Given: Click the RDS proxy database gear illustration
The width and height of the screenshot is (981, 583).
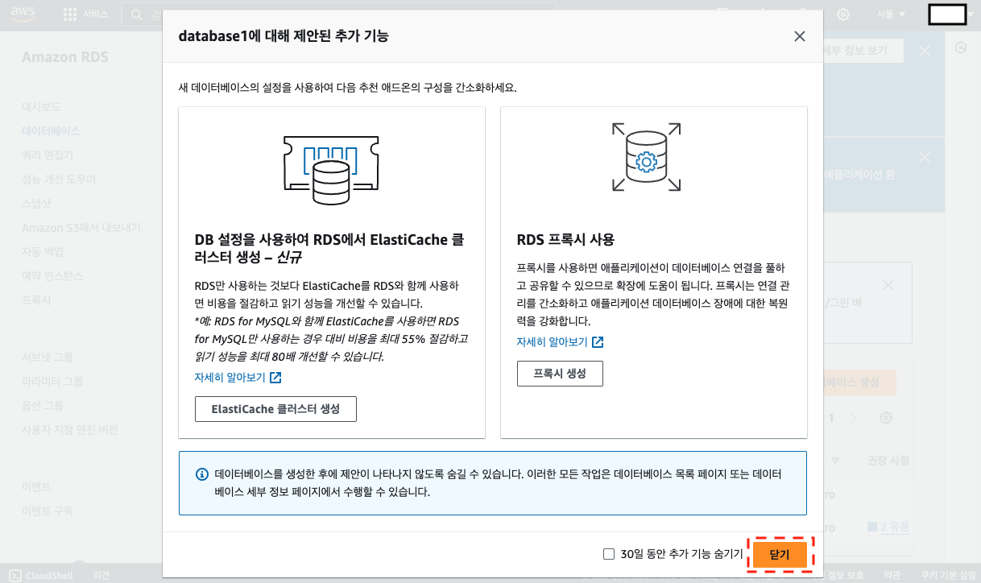Looking at the screenshot, I should [646, 157].
